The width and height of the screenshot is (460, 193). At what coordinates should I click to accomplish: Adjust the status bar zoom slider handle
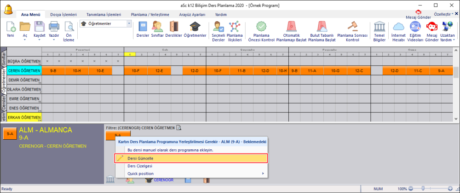[x=423, y=189]
